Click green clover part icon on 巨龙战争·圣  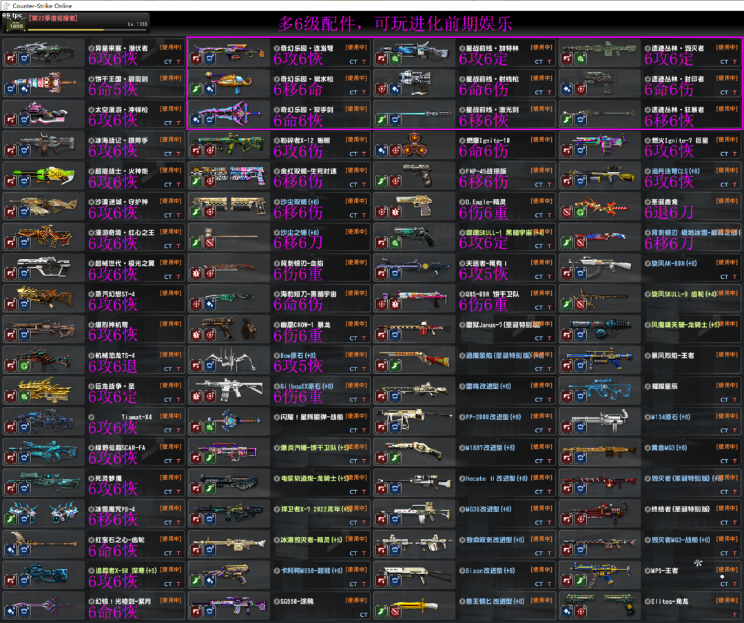pyautogui.click(x=24, y=397)
